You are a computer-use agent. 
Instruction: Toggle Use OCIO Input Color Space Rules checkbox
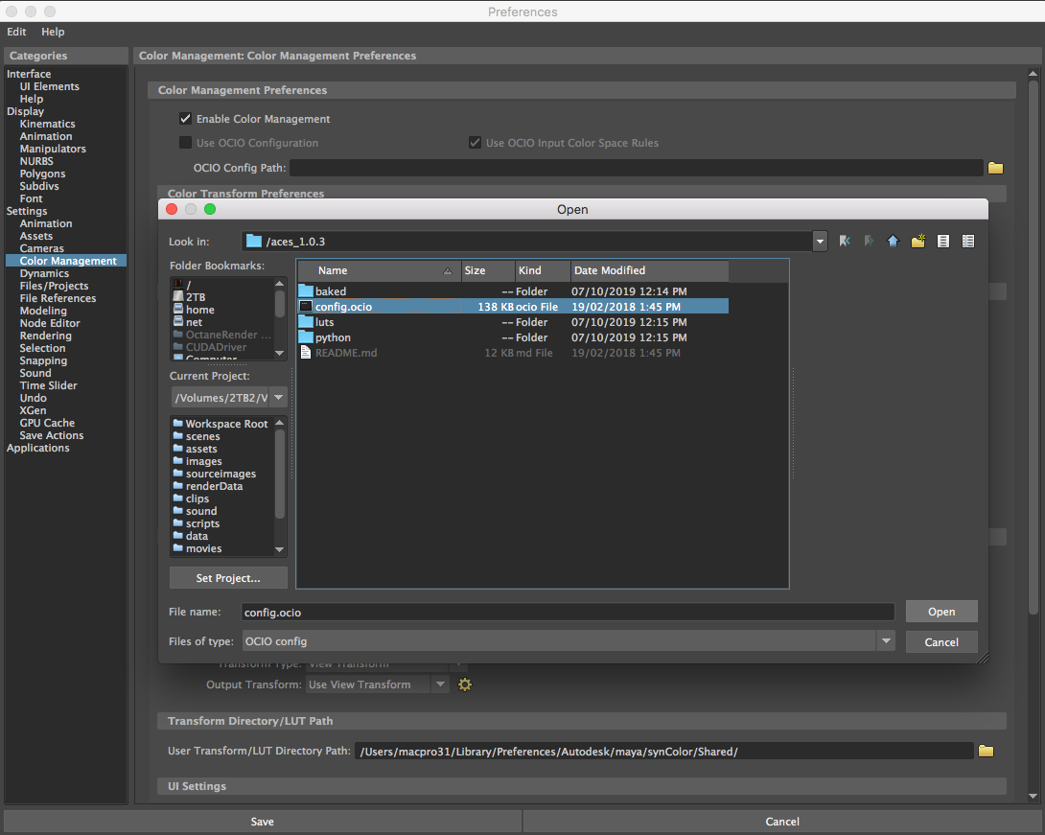476,143
